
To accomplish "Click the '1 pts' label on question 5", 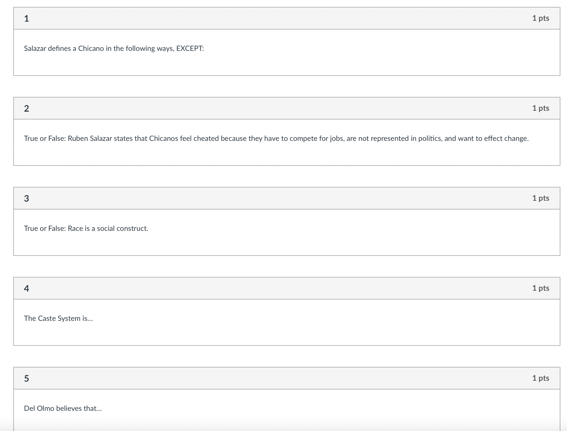I will click(x=540, y=378).
